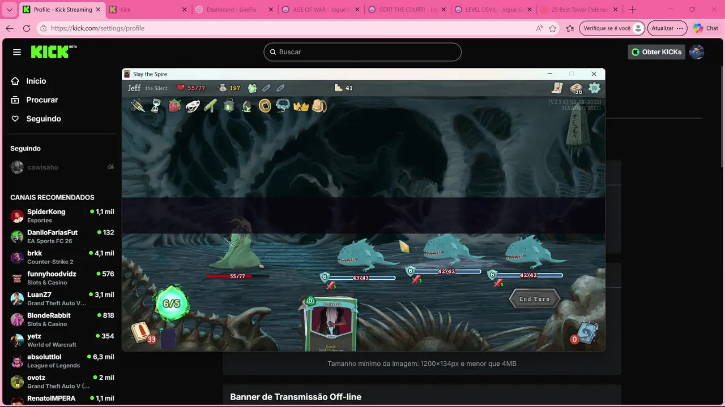This screenshot has height=407, width=725.
Task: Select the green bamboo stick relic
Action: [x=211, y=106]
